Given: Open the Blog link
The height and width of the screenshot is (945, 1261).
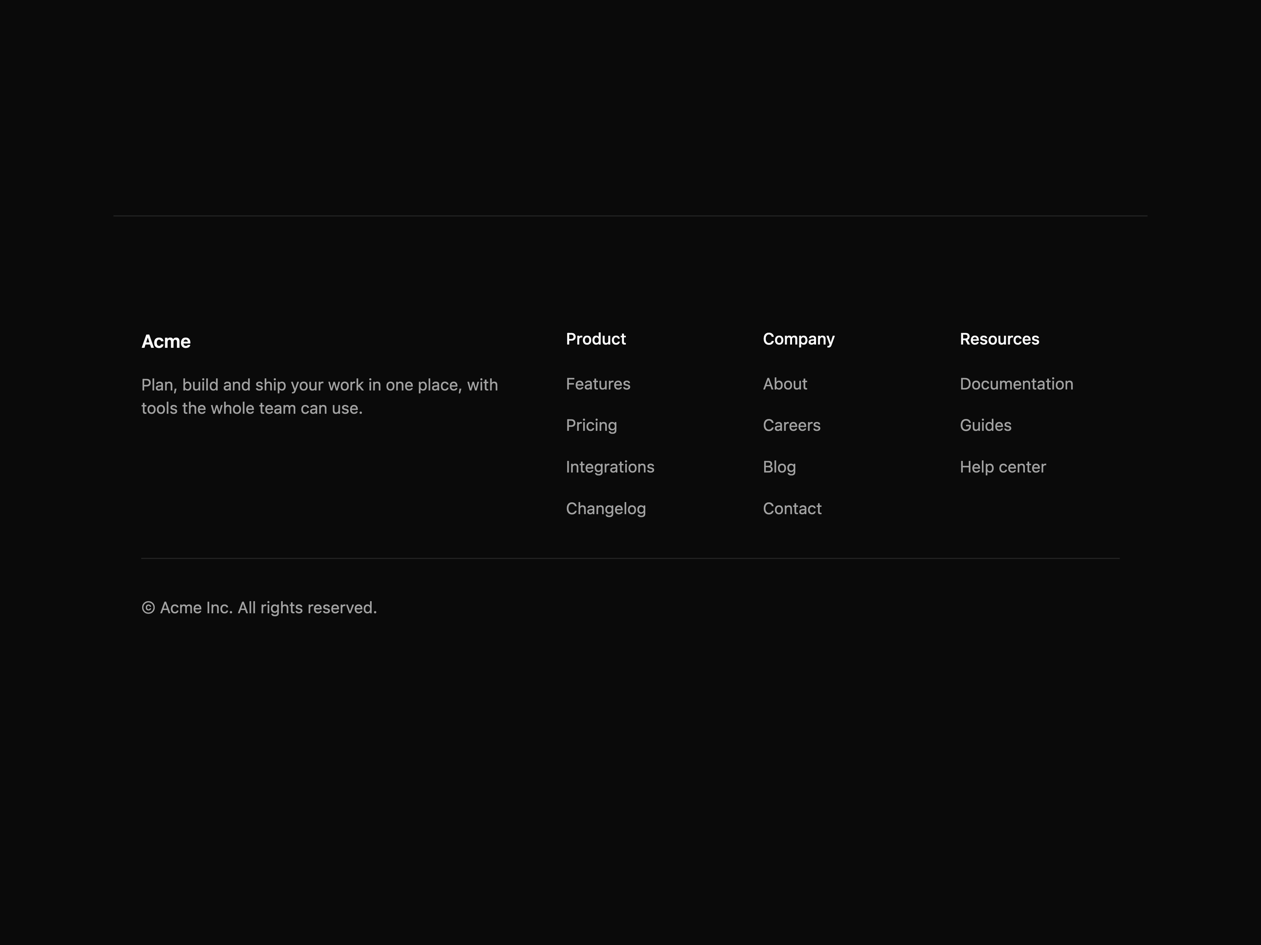Looking at the screenshot, I should [779, 467].
